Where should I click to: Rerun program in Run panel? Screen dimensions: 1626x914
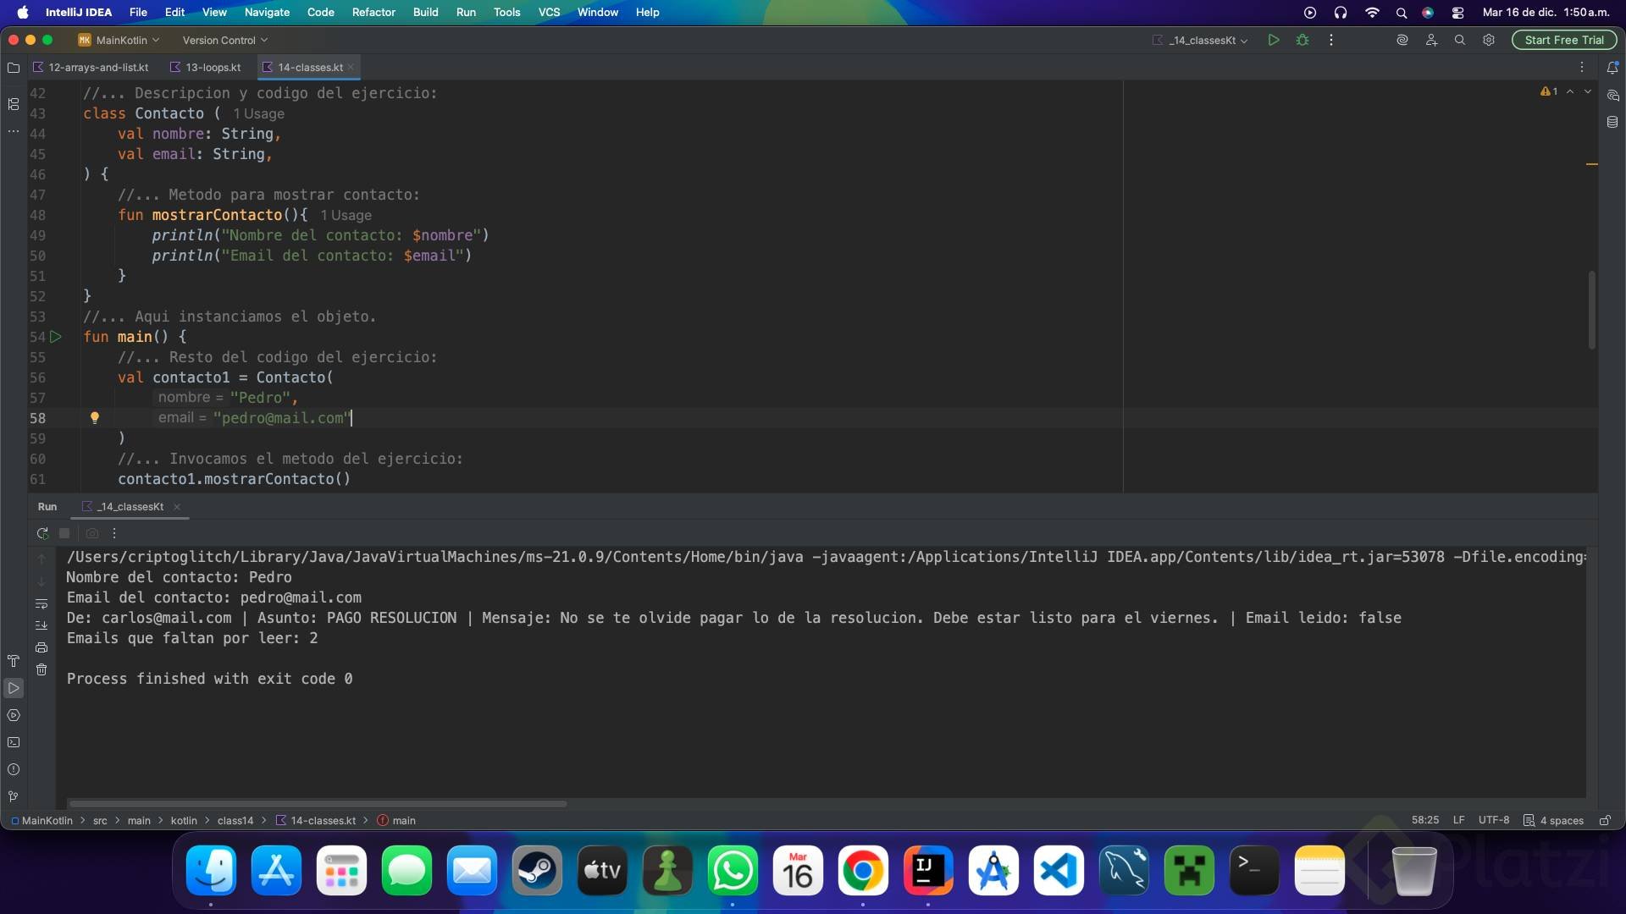(42, 533)
